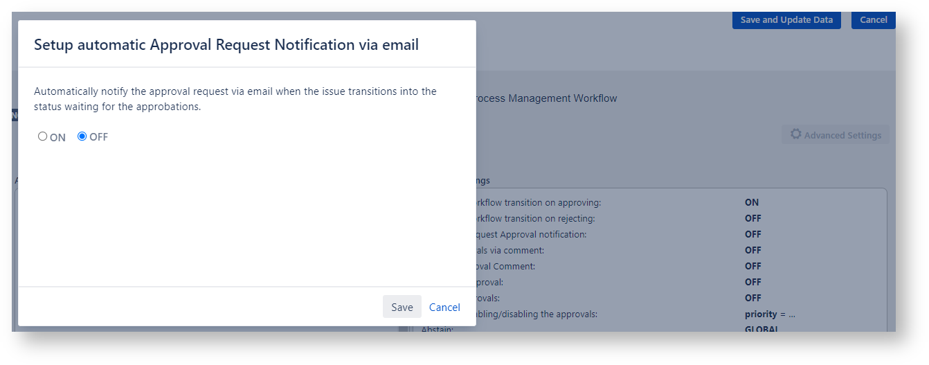This screenshot has height=365, width=929.
Task: Click OFF value for Approval Comment setting
Action: (x=753, y=267)
